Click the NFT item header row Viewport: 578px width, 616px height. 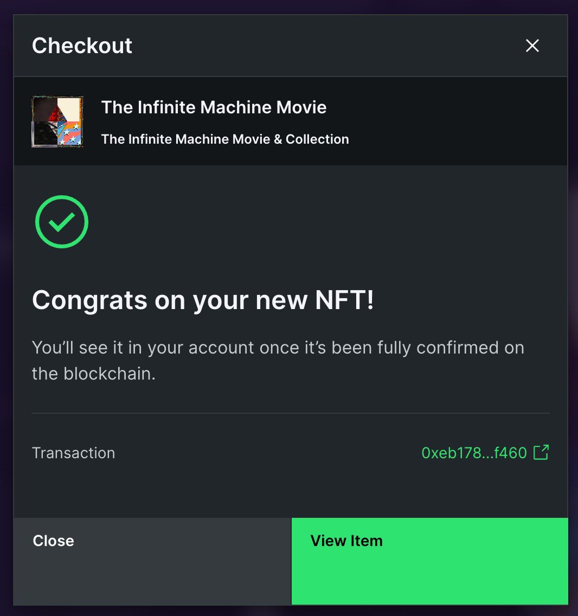(291, 121)
